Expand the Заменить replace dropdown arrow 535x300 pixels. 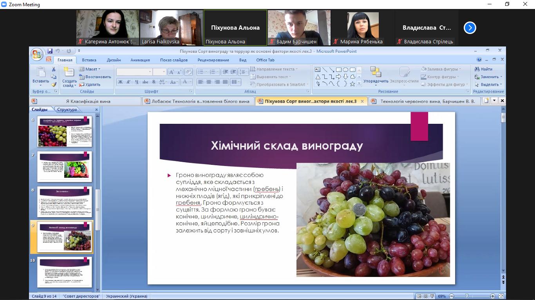point(501,77)
